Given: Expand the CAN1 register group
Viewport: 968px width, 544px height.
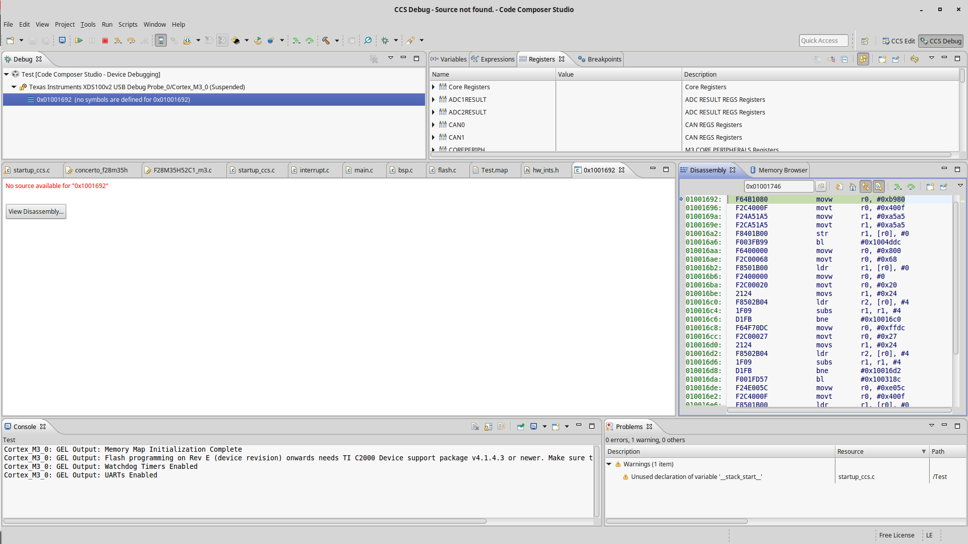Looking at the screenshot, I should pyautogui.click(x=433, y=138).
